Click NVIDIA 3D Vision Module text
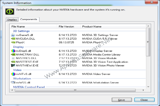This screenshot has height=106, width=160. [99, 58]
